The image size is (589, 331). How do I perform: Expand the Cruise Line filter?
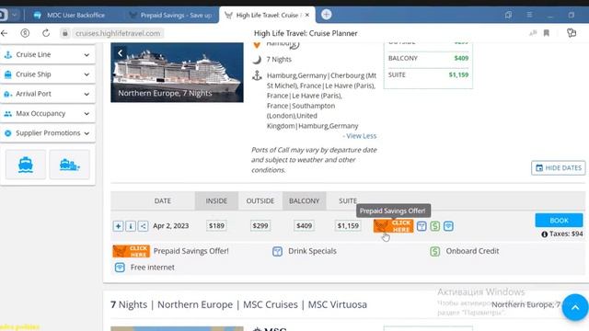tap(47, 55)
